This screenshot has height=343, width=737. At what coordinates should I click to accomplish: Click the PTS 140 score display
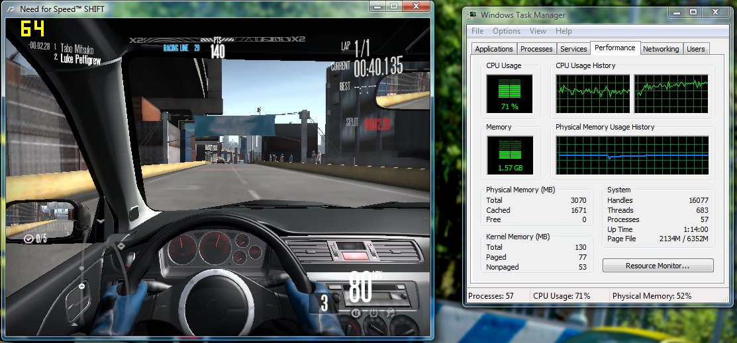217,49
